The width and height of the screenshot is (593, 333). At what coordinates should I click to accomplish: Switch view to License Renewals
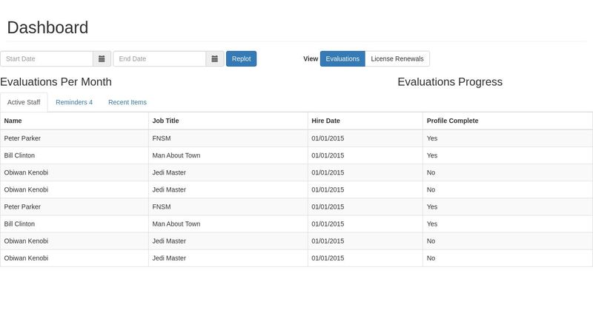pyautogui.click(x=397, y=58)
